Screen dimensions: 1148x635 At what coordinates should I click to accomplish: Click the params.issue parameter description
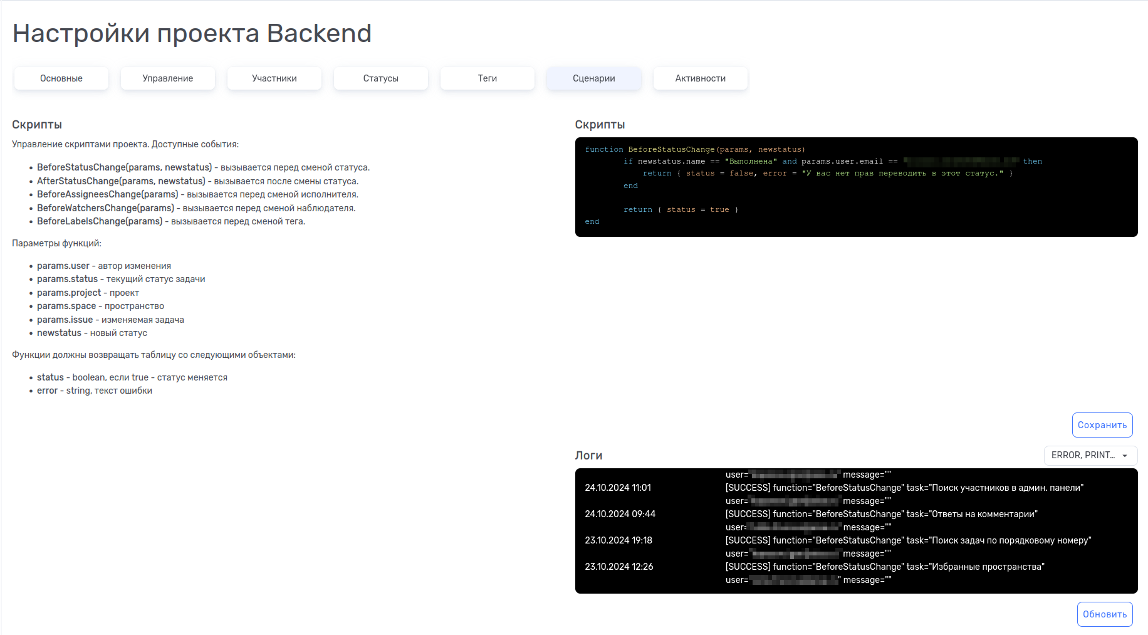pyautogui.click(x=110, y=320)
